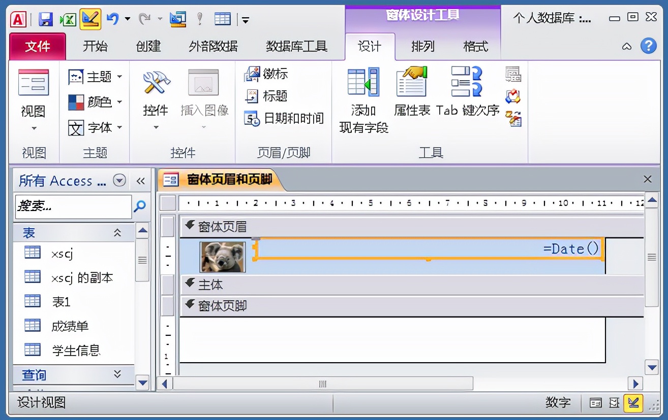The image size is (668, 420).
Task: Open the 创建 ribbon tab
Action: pos(147,46)
